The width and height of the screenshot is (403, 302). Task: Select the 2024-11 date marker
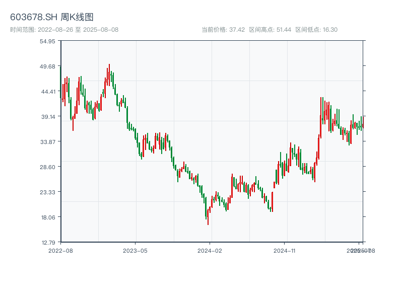[285, 250]
